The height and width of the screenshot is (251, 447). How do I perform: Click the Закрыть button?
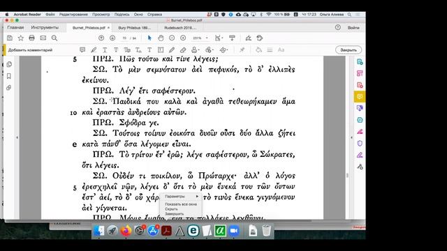pos(349,50)
